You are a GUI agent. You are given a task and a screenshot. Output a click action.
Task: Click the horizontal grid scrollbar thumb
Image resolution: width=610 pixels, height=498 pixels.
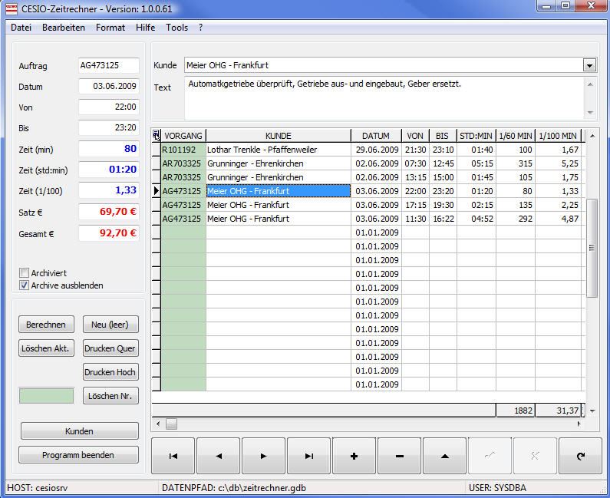(171, 424)
